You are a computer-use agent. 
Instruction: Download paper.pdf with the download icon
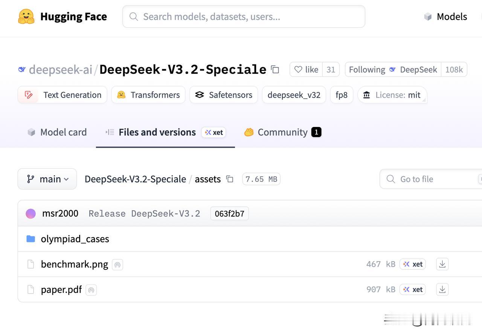pos(442,289)
